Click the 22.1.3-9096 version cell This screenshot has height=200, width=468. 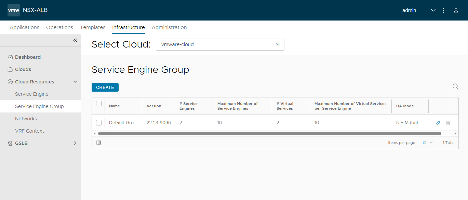coord(159,123)
